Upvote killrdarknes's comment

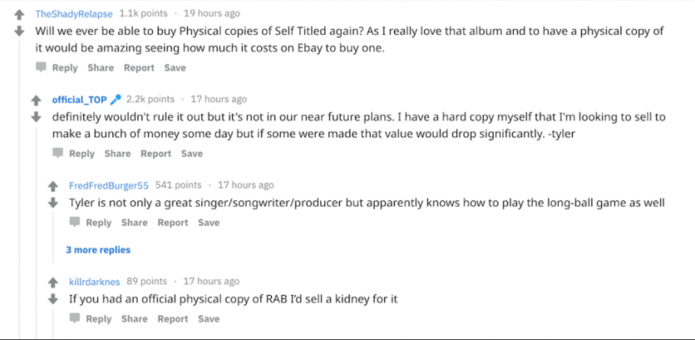click(54, 282)
